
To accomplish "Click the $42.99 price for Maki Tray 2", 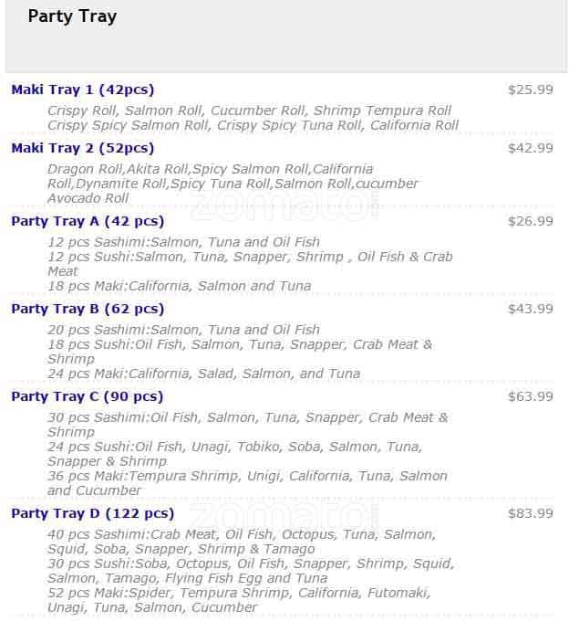I will (530, 148).
